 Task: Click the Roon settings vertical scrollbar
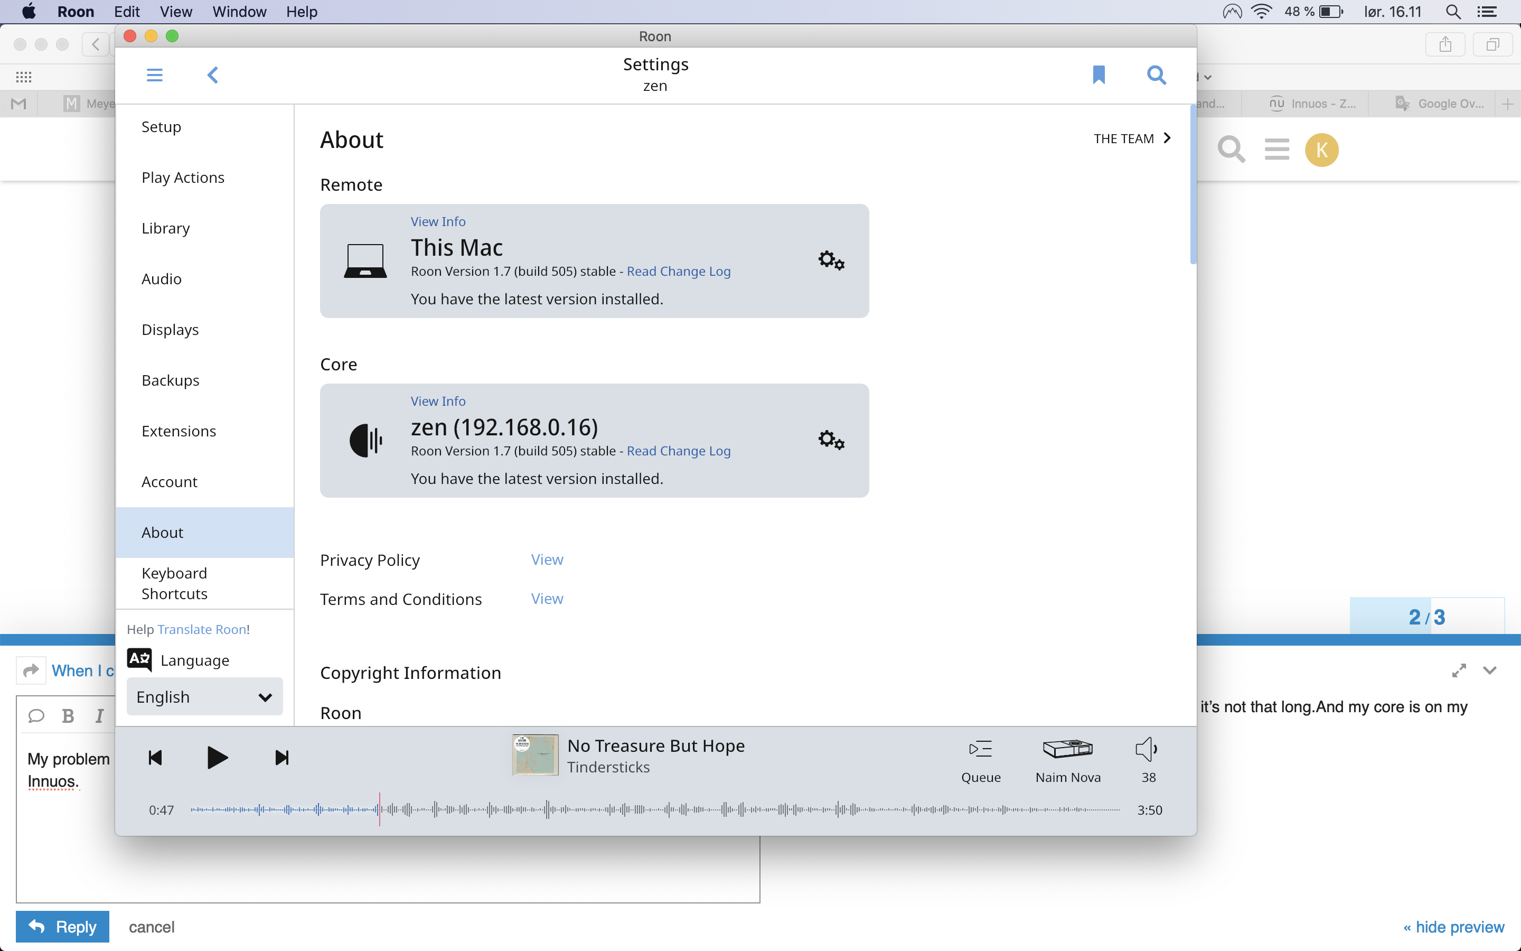point(1193,185)
